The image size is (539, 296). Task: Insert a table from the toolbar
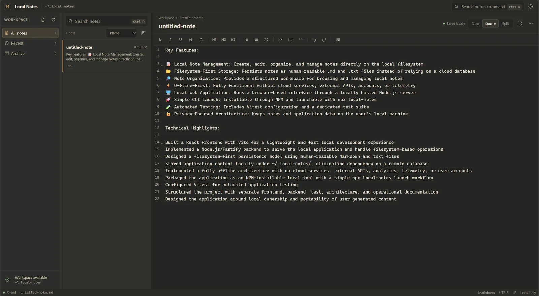[x=290, y=39]
